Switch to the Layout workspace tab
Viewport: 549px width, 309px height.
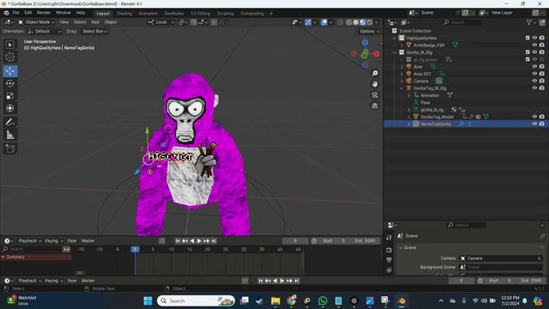103,14
